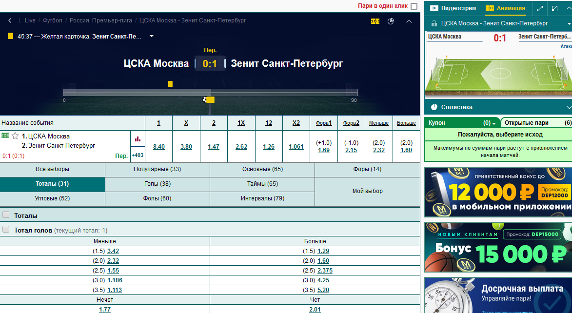Click the back arrow in the breadcrumb bar
The height and width of the screenshot is (313, 572).
click(10, 21)
